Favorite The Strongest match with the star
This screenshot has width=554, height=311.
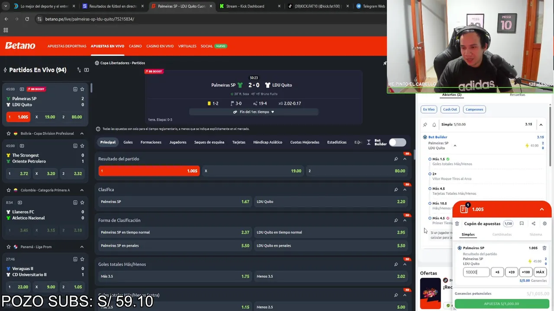tap(82, 146)
